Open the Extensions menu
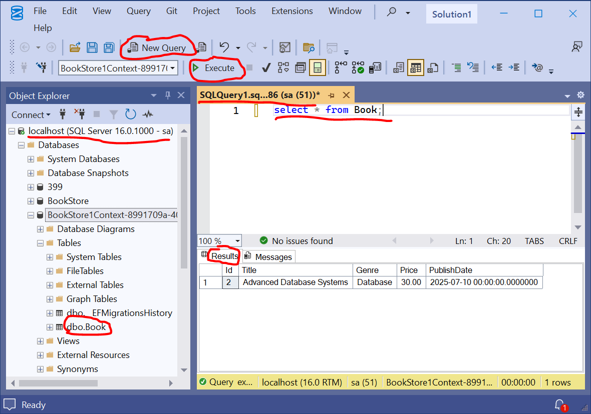This screenshot has width=591, height=414. click(x=292, y=11)
